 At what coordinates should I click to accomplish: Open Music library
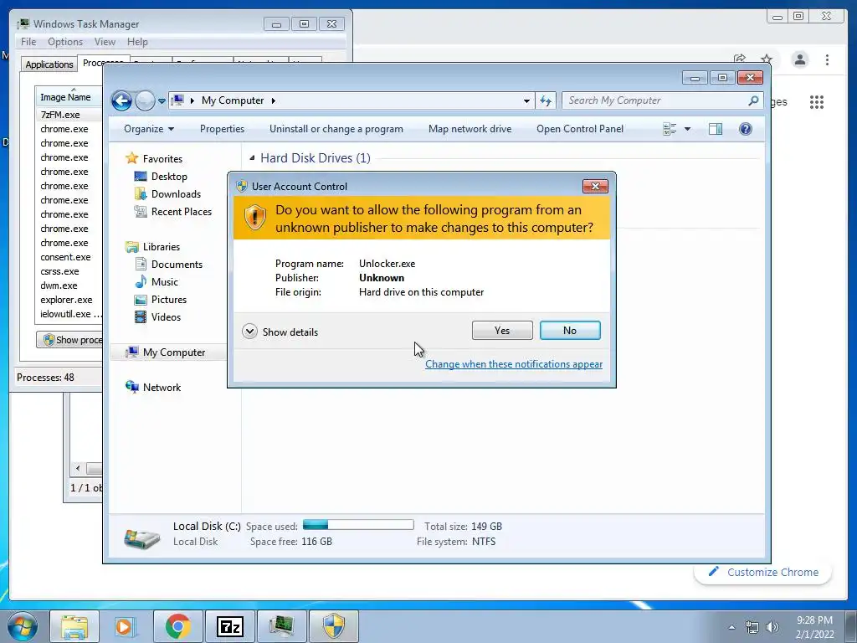[x=165, y=282]
